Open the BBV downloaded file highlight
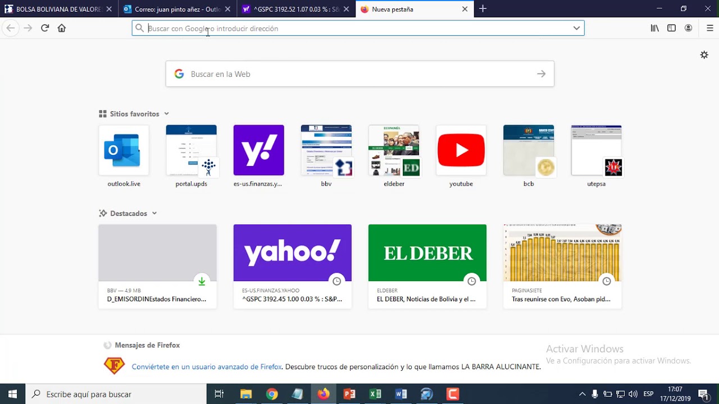Screen dimensions: 719x404 pyautogui.click(x=157, y=267)
